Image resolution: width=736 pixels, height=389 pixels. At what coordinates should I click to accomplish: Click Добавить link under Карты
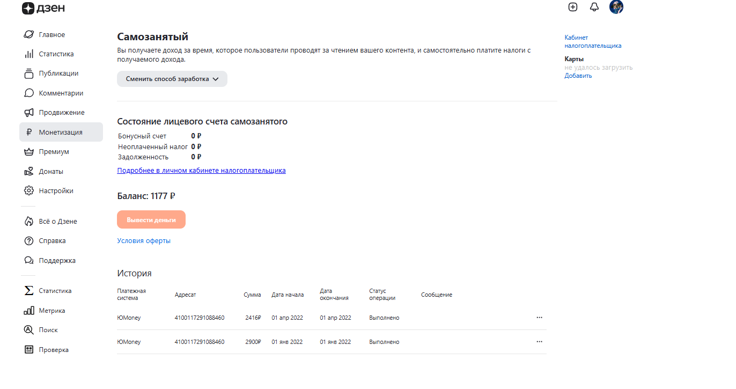pos(578,76)
